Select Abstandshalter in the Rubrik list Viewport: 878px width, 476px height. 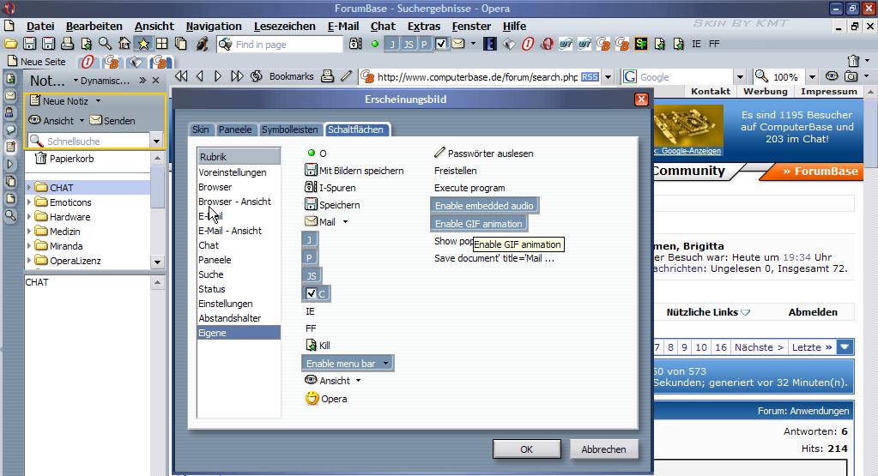(x=239, y=317)
